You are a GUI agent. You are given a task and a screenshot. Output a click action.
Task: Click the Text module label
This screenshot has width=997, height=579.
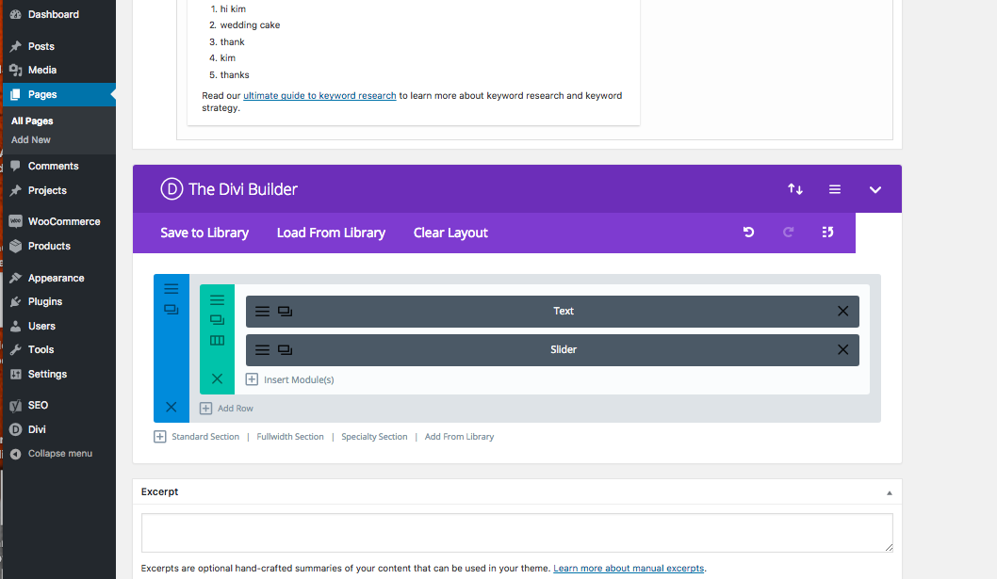tap(564, 311)
